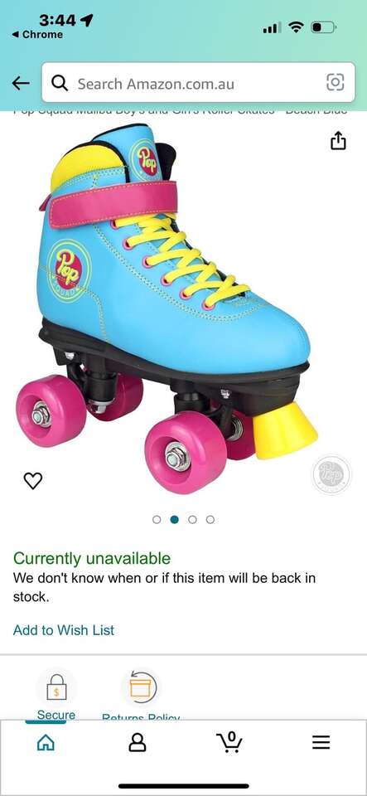Open the Home tab icon
The image size is (367, 796).
46,743
